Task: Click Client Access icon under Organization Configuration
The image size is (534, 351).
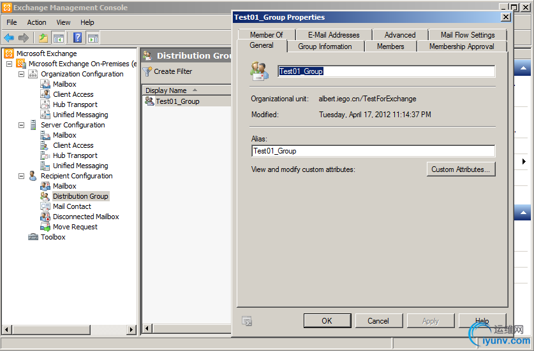Action: (x=45, y=94)
